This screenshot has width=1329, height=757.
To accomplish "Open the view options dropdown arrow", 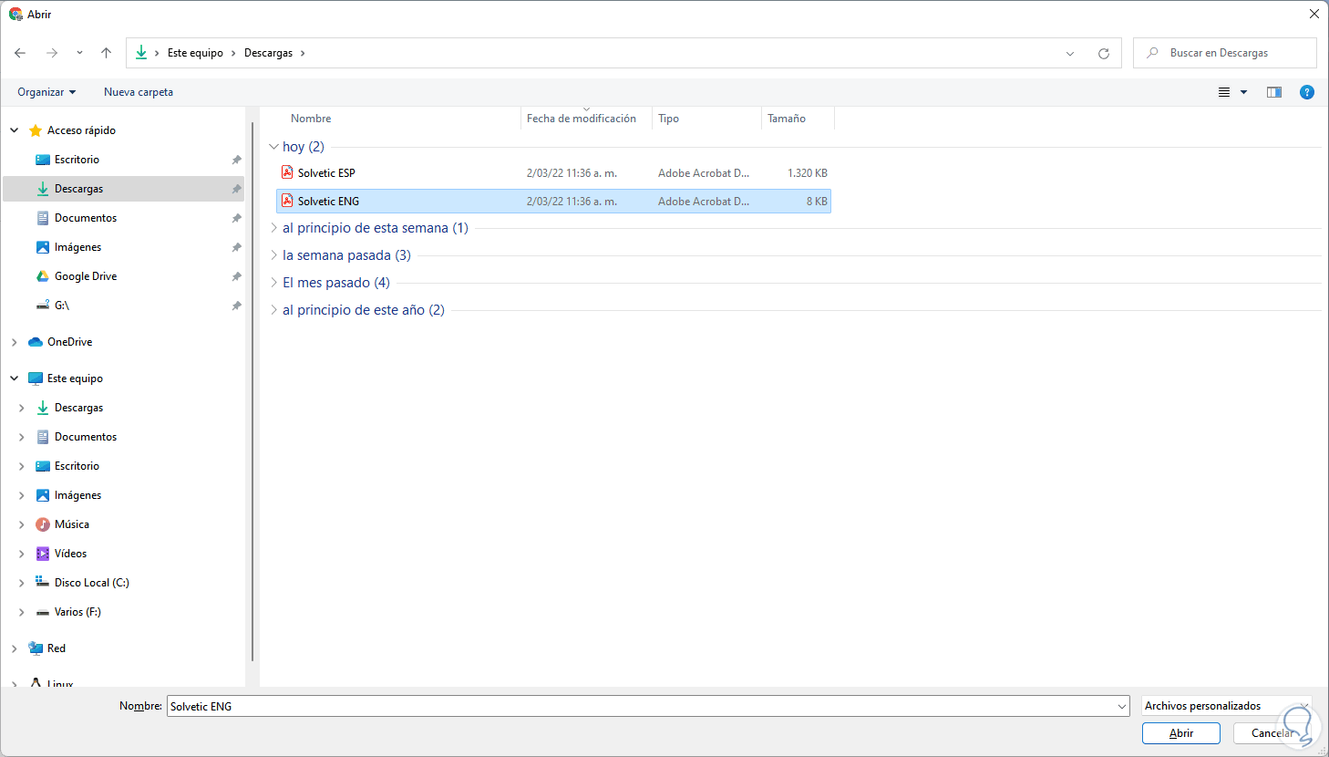I will click(x=1243, y=92).
